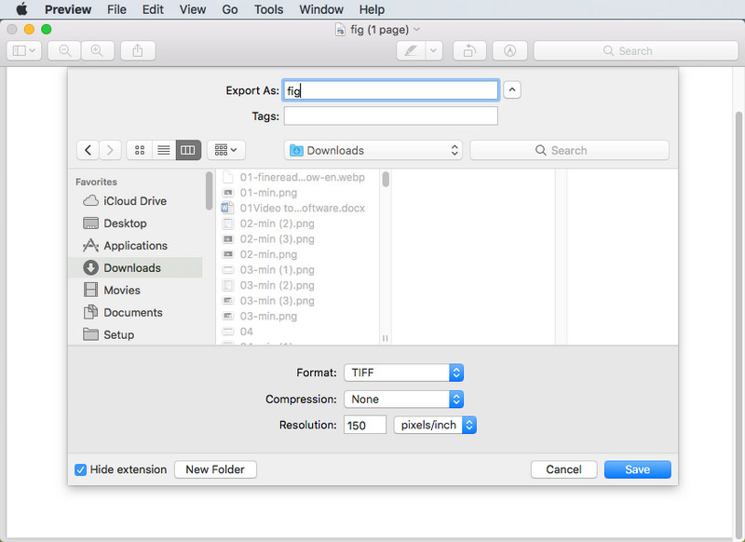Viewport: 745px width, 542px height.
Task: Open the File menu
Action: (116, 9)
